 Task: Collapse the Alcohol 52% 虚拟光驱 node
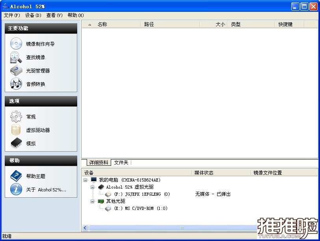point(93,187)
